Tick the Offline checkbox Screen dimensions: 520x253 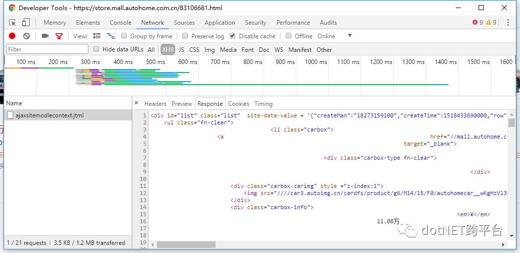click(x=288, y=36)
